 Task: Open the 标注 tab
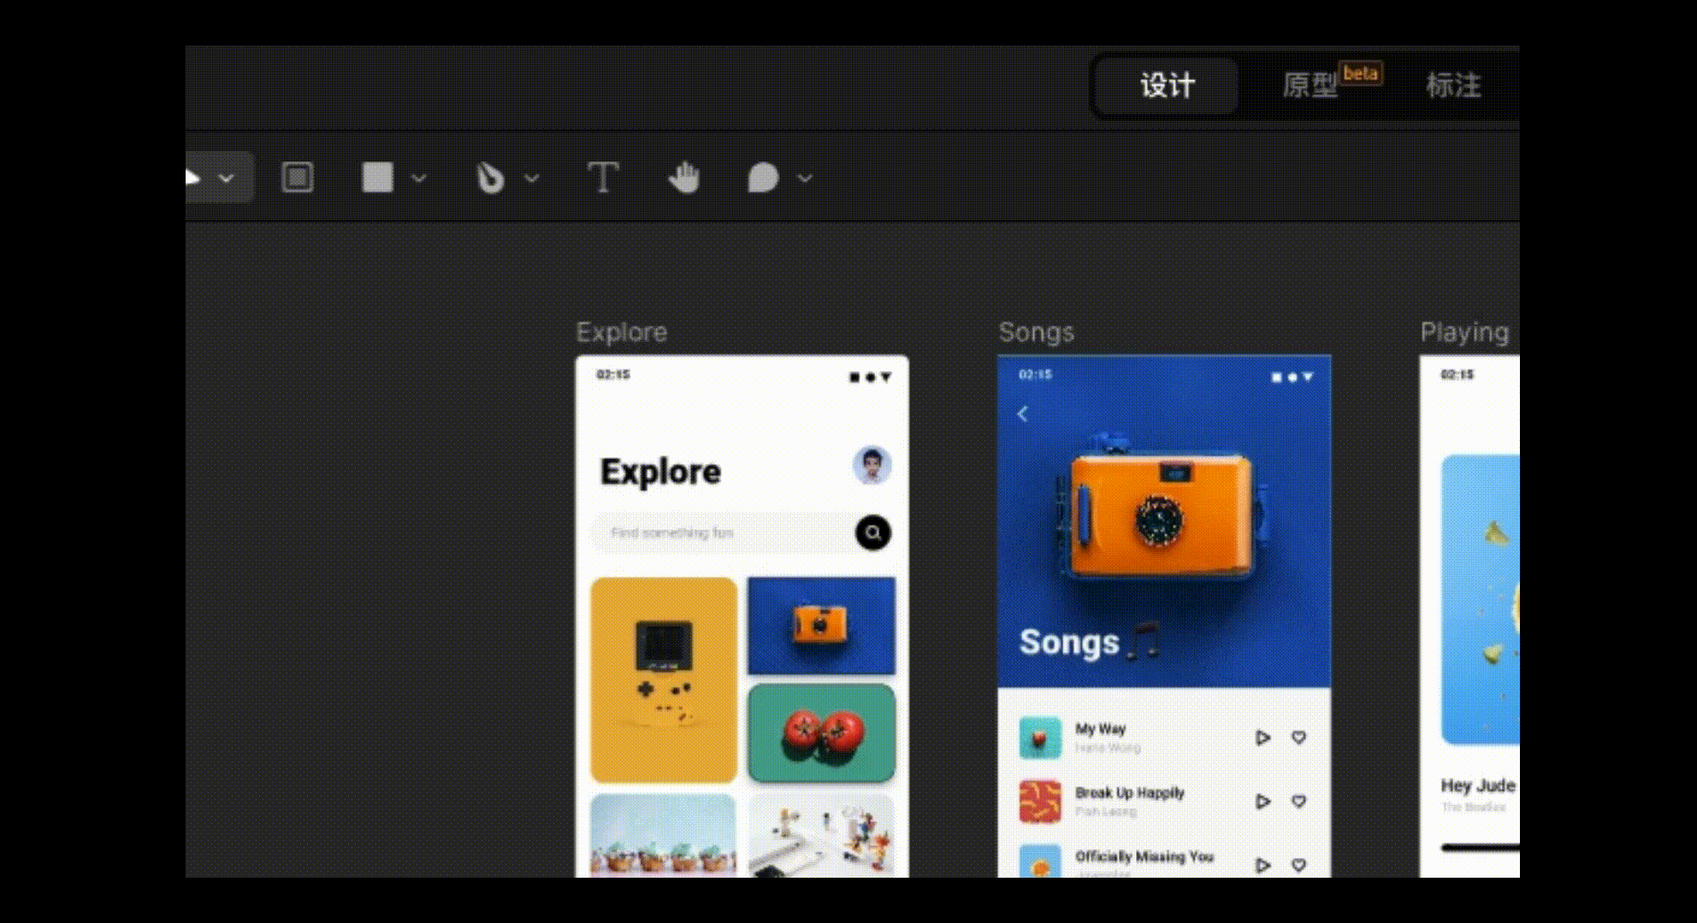point(1453,85)
